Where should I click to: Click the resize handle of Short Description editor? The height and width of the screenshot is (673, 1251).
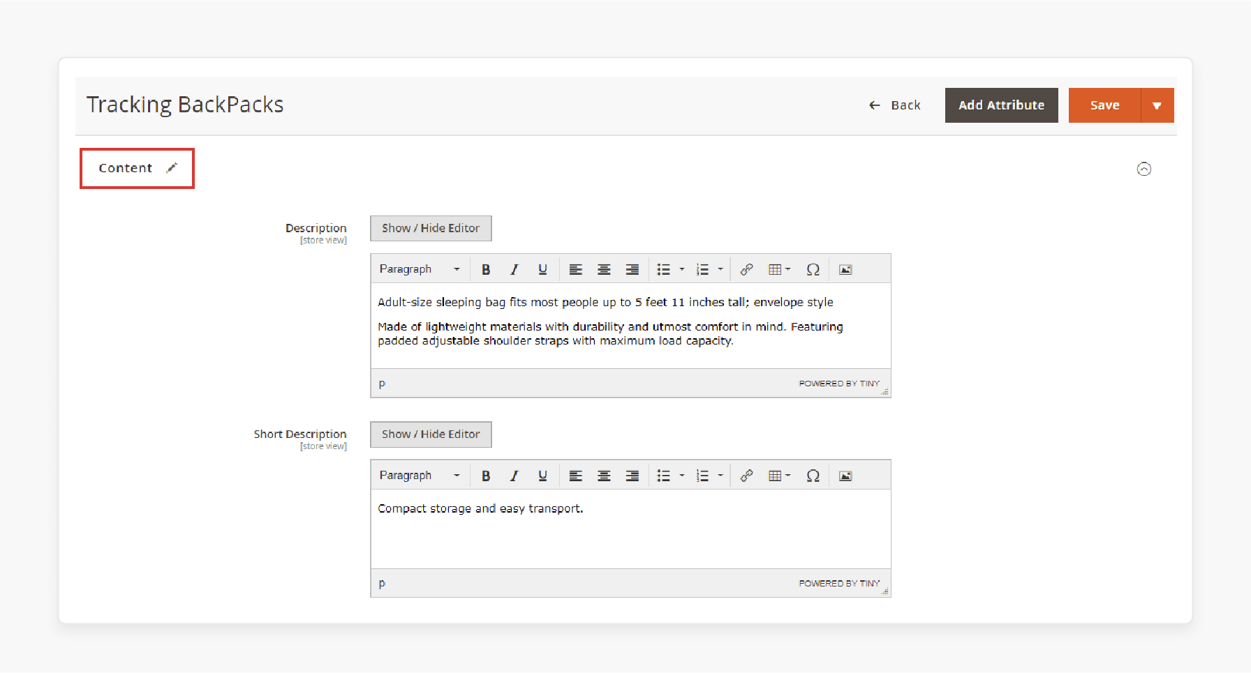click(x=884, y=591)
